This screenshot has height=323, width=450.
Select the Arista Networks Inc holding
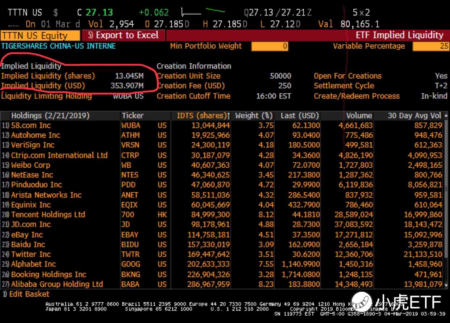(x=222, y=195)
